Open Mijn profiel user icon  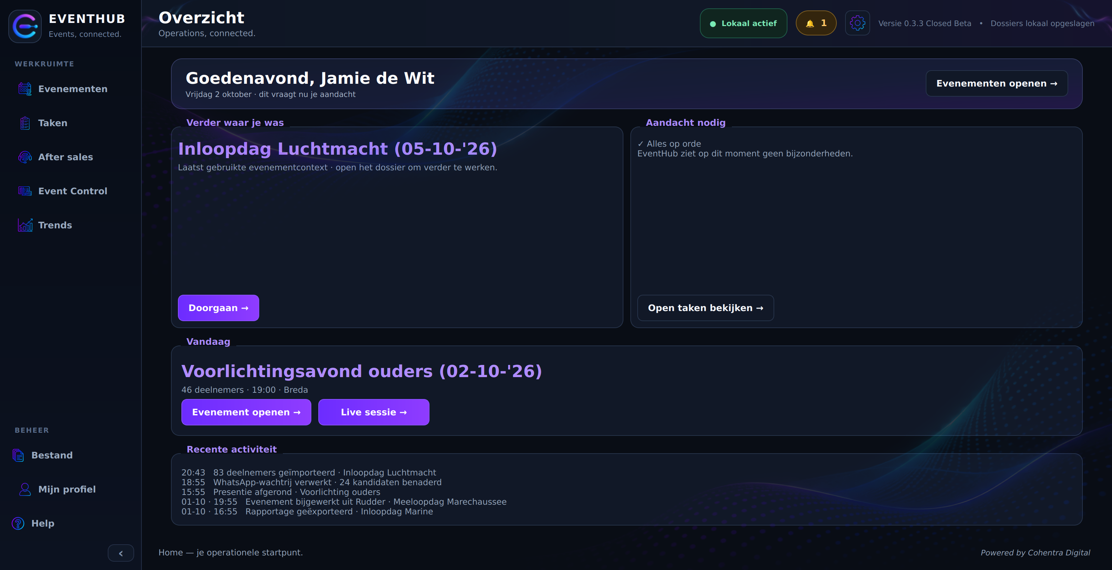tap(25, 489)
